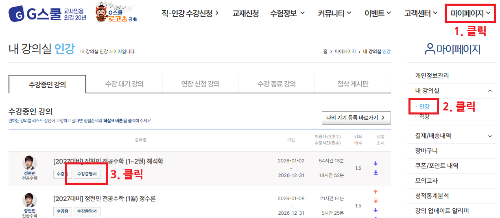Image resolution: width=500 pixels, height=218 pixels.
Task: Move the 해석학 course down one position
Action: coord(376,164)
